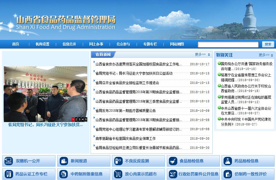The image size is (276, 180).
Task: Open the featured carousel photo of 扶贫 visit
Action: (x=45, y=92)
